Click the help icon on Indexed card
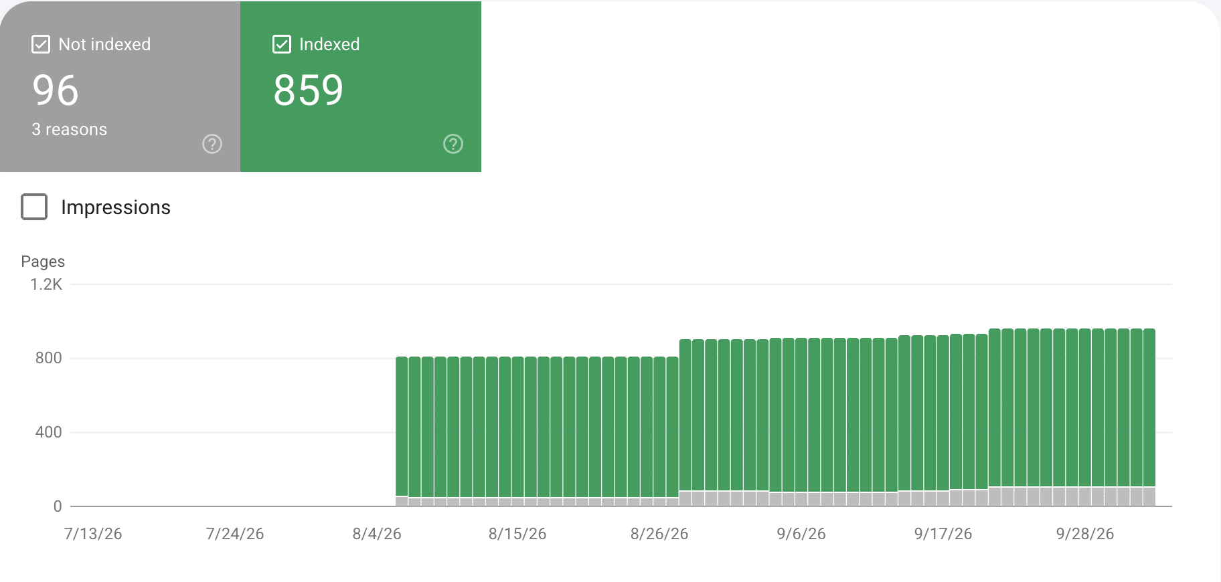The image size is (1221, 582). point(453,144)
